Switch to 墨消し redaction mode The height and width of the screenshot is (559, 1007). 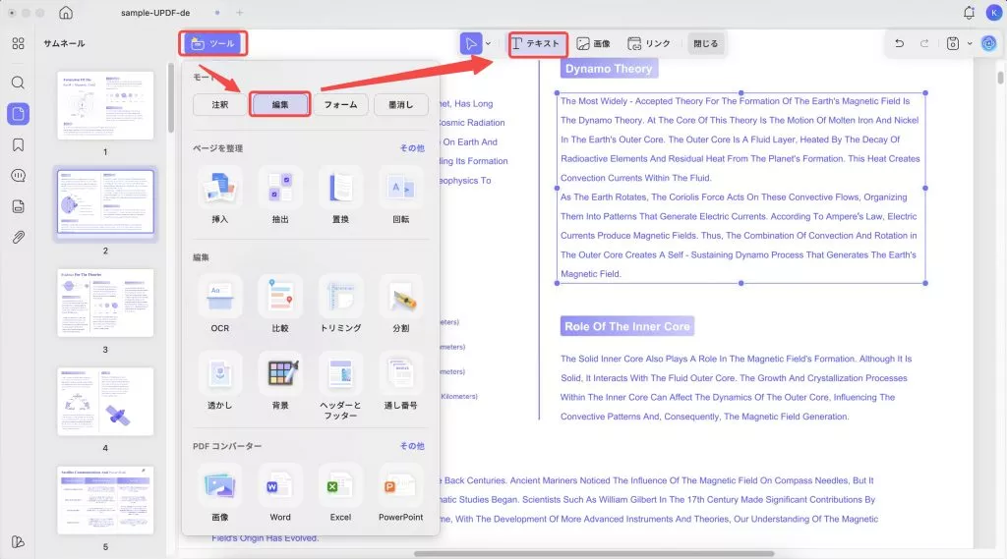(x=401, y=104)
